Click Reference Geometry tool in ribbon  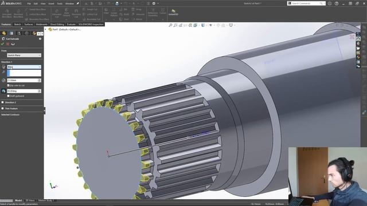click(153, 13)
